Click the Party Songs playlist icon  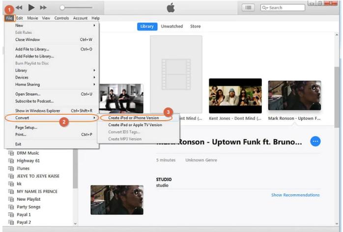click(x=11, y=207)
